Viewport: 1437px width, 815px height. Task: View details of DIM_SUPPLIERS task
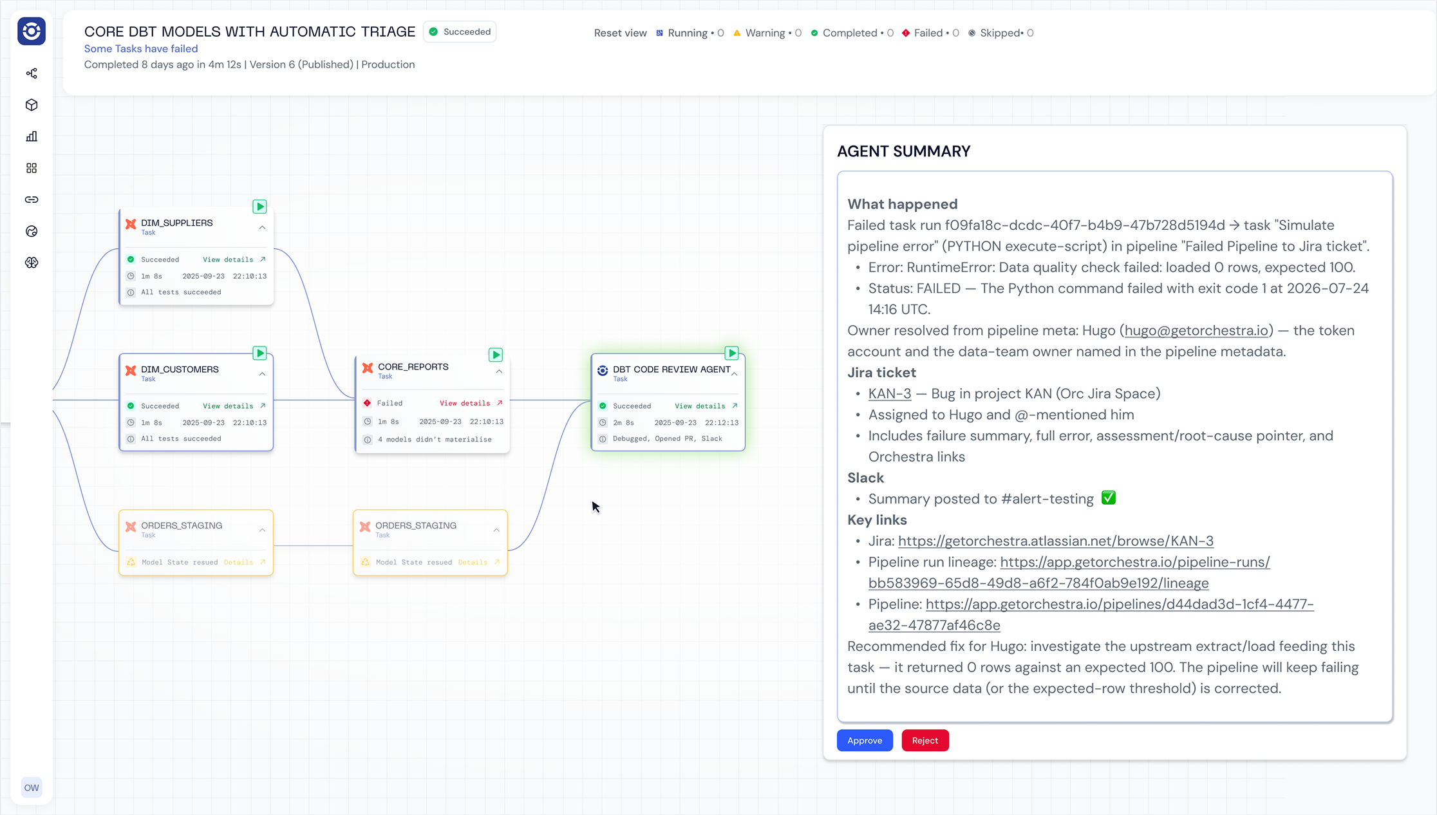234,259
